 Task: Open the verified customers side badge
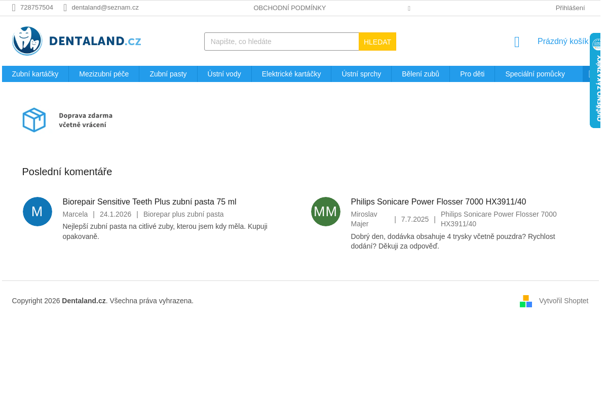(595, 81)
